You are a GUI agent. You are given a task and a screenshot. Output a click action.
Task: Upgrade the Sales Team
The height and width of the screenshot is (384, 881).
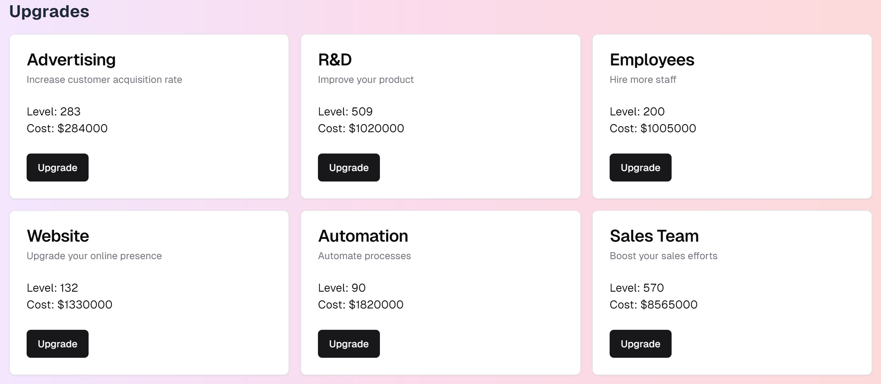click(x=640, y=344)
